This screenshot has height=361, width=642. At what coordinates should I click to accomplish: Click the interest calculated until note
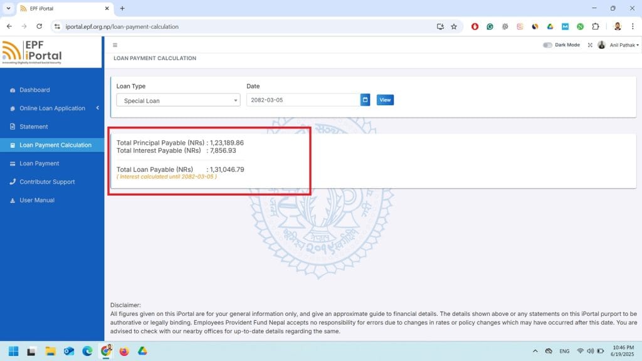tap(167, 177)
